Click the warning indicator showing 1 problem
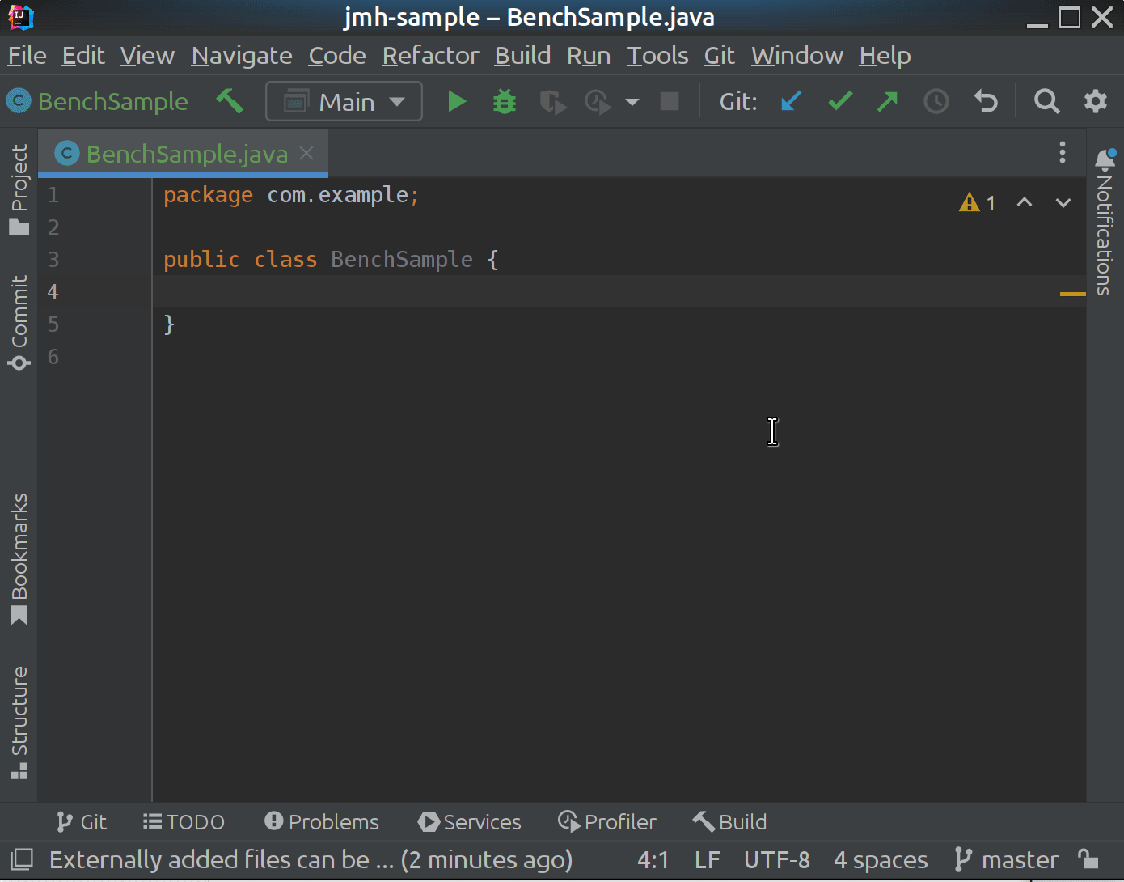This screenshot has width=1124, height=882. [977, 202]
